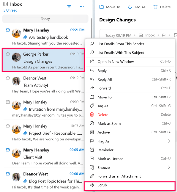Viewport: 177px width, 192px height.
Task: Choose Archive from context menu
Action: coord(130,132)
